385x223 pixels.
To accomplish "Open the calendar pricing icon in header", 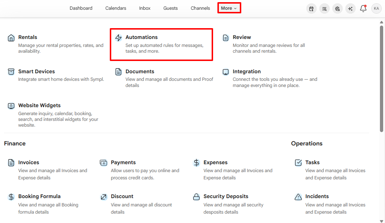I will (x=311, y=9).
